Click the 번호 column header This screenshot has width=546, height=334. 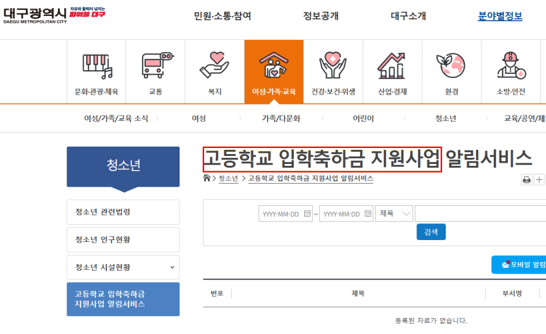[x=217, y=293]
